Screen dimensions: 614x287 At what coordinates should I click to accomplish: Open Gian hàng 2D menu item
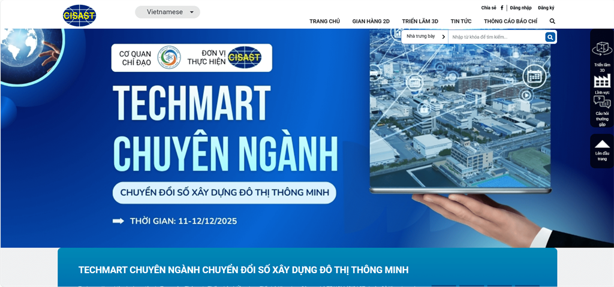[x=371, y=22]
